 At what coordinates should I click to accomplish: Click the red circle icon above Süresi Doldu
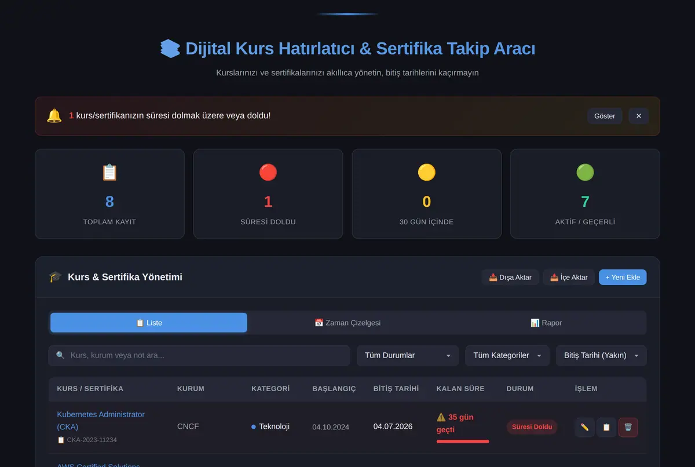tap(268, 172)
